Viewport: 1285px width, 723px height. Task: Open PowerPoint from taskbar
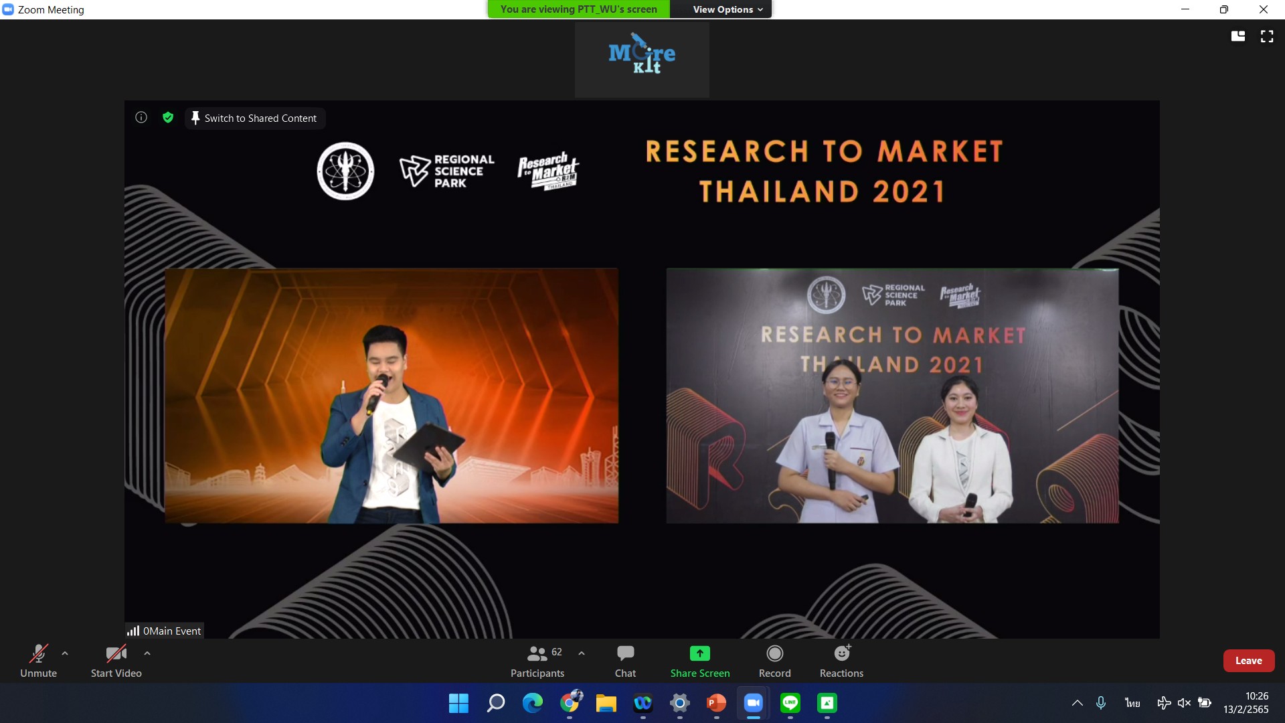(x=717, y=703)
